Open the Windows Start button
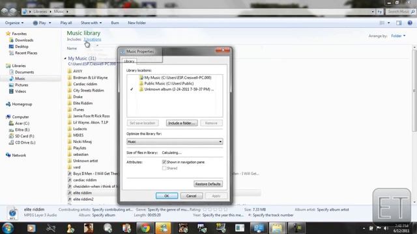417x234 pixels. [x=8, y=228]
